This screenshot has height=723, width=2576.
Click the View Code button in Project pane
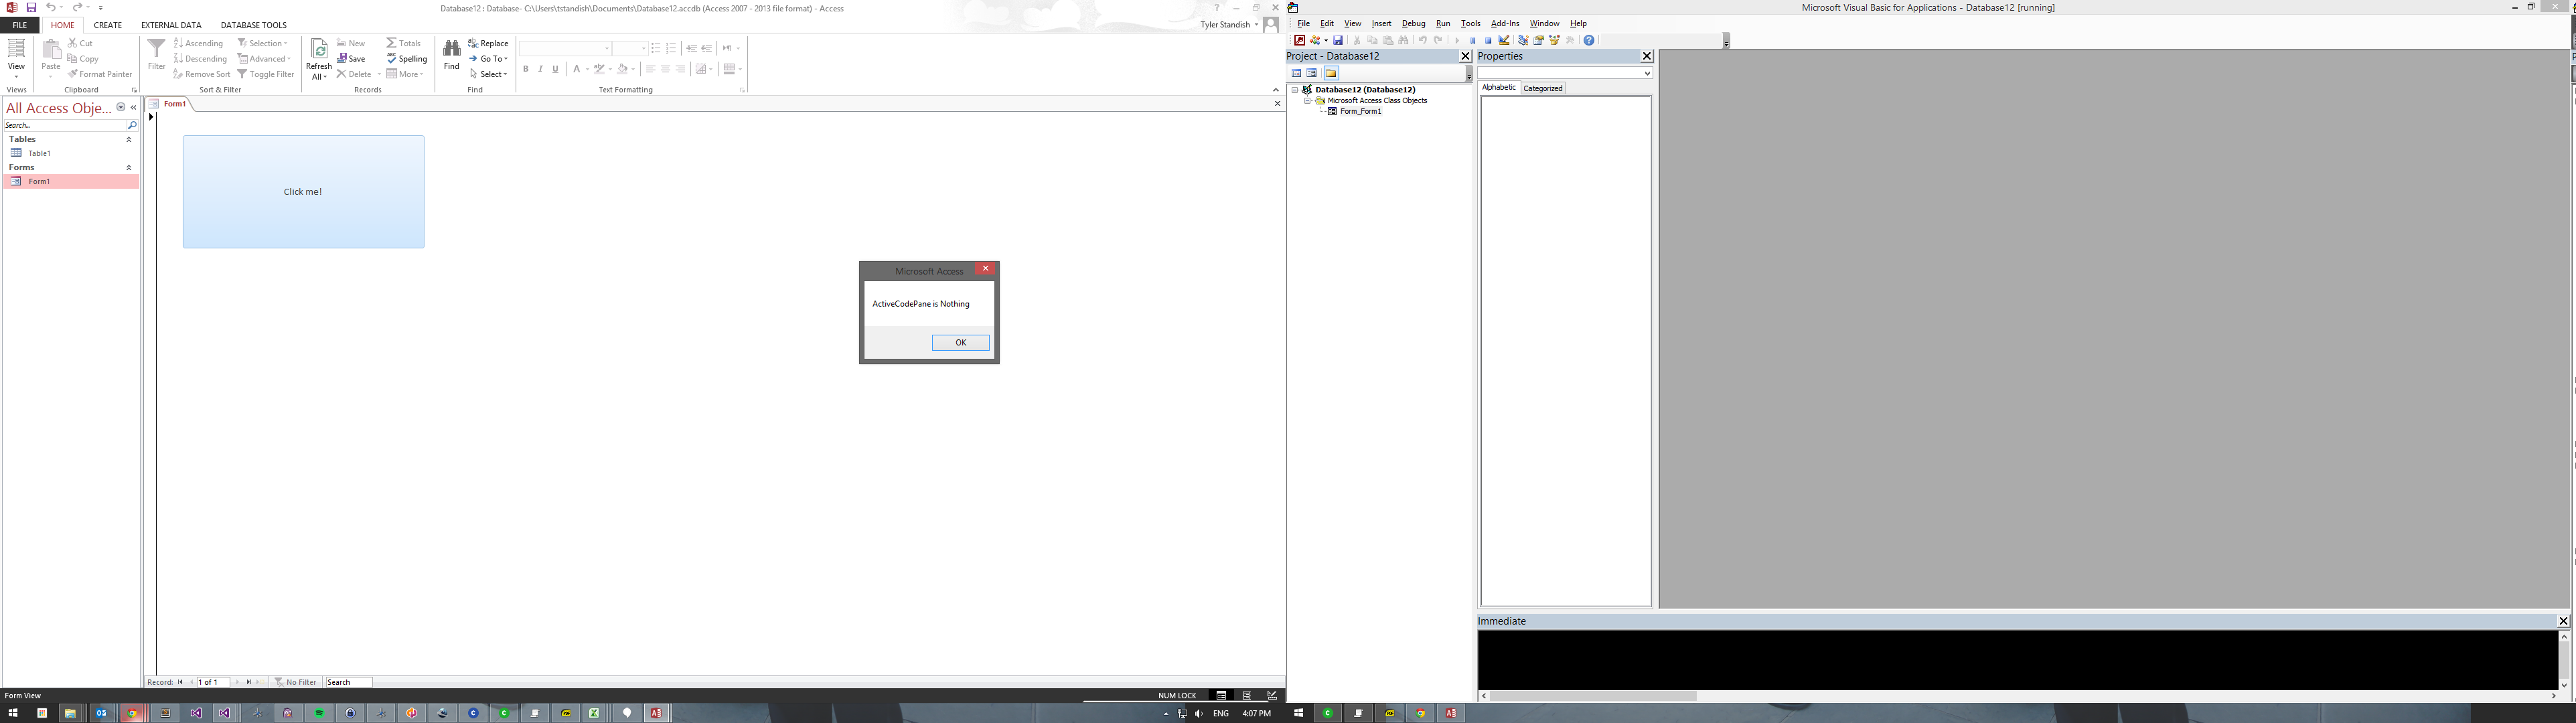pos(1296,73)
